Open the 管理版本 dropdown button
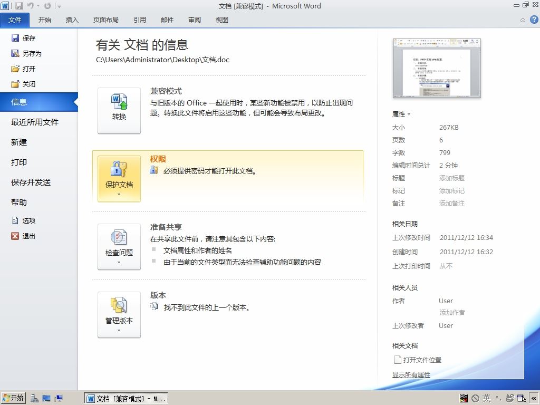 point(119,315)
